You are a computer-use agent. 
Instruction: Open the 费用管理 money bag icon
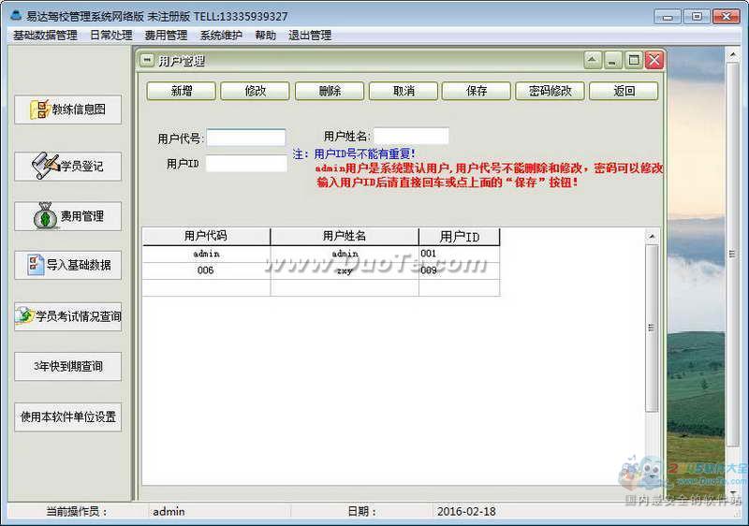[x=46, y=216]
